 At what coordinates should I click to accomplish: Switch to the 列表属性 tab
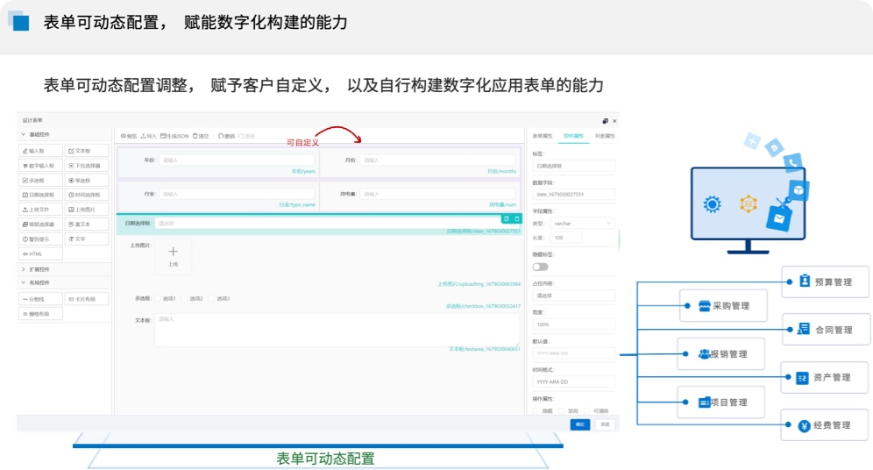(605, 136)
